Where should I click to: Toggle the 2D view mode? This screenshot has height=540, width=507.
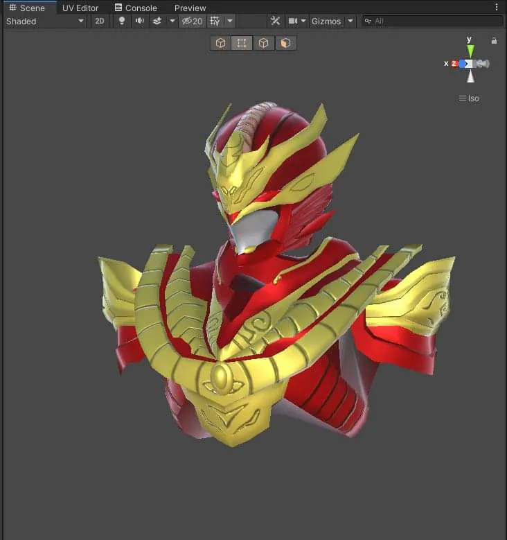(100, 21)
